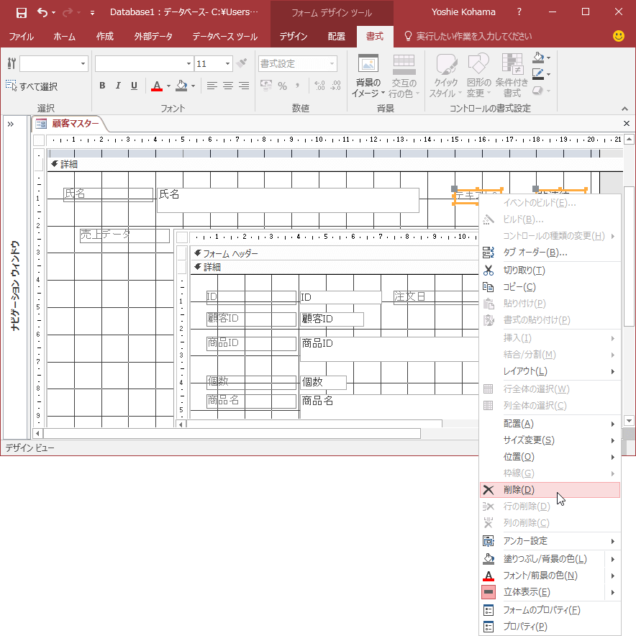Open the Quick Access Toolbar customize arrow
This screenshot has height=636, width=636.
pyautogui.click(x=93, y=13)
